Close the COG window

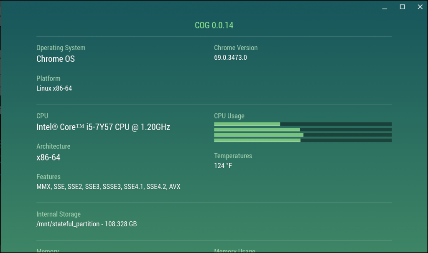click(x=420, y=7)
